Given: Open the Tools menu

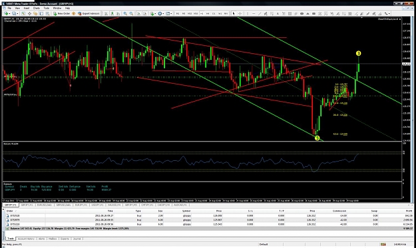Looking at the screenshot, I should coord(47,8).
